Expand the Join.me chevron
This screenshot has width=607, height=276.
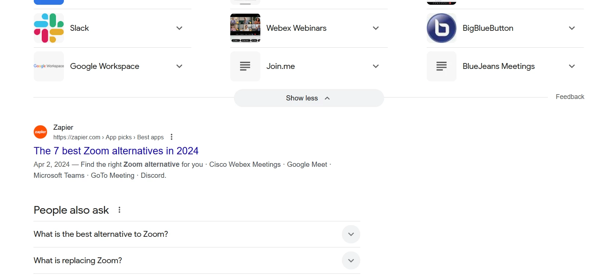click(376, 66)
